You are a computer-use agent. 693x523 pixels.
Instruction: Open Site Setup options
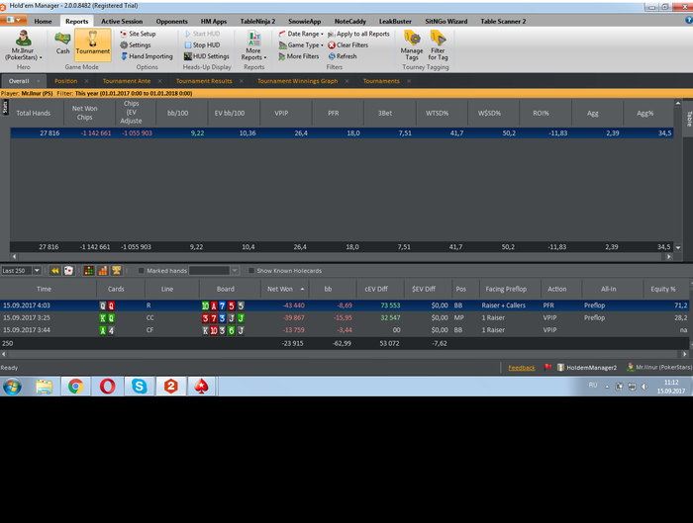click(138, 34)
